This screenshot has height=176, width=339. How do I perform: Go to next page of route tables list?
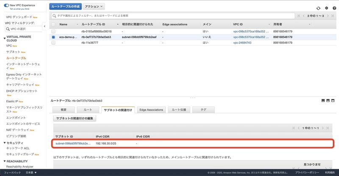point(328,16)
